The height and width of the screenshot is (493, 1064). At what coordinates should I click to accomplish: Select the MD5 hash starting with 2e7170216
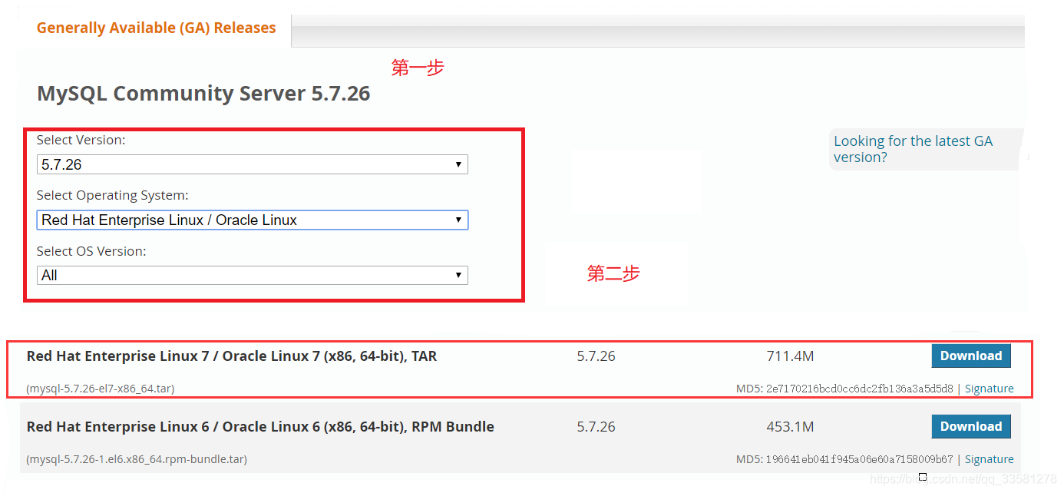pos(859,389)
